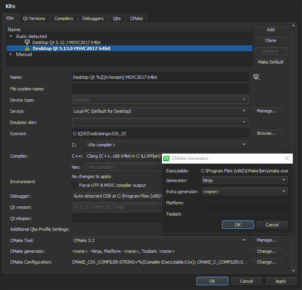Click the Qt logo in CMake Generator dialog
This screenshot has width=302, height=290.
coord(166,158)
